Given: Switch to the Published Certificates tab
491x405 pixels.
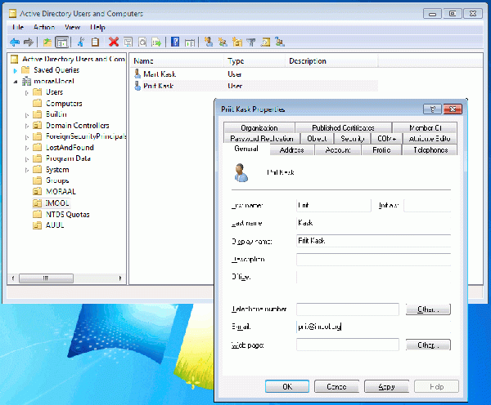Looking at the screenshot, I should (x=343, y=128).
